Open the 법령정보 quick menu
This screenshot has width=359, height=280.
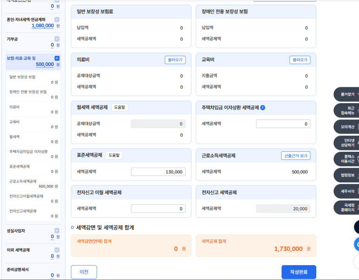click(346, 175)
